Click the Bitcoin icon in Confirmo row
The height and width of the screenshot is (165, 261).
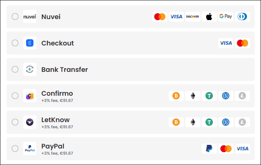[x=176, y=96]
